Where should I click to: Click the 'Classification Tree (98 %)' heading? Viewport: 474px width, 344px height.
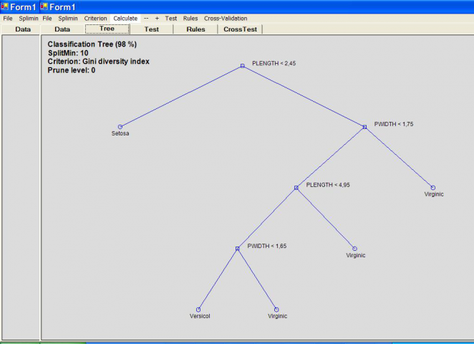pos(92,44)
